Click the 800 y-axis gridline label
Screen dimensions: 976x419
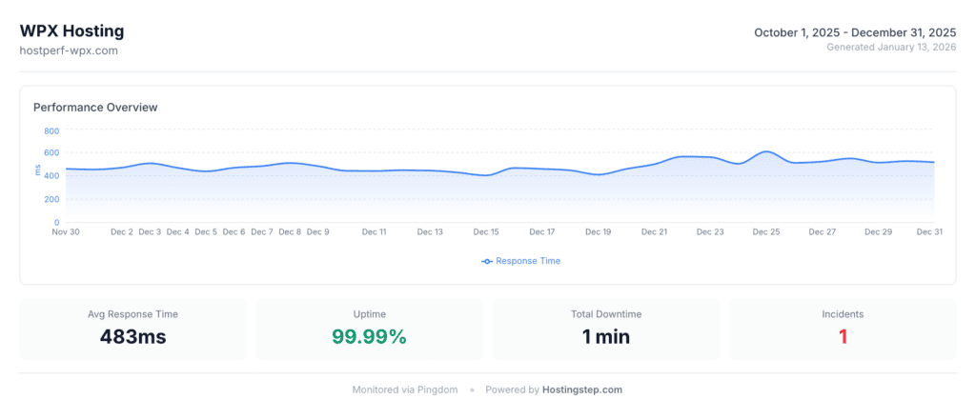51,131
